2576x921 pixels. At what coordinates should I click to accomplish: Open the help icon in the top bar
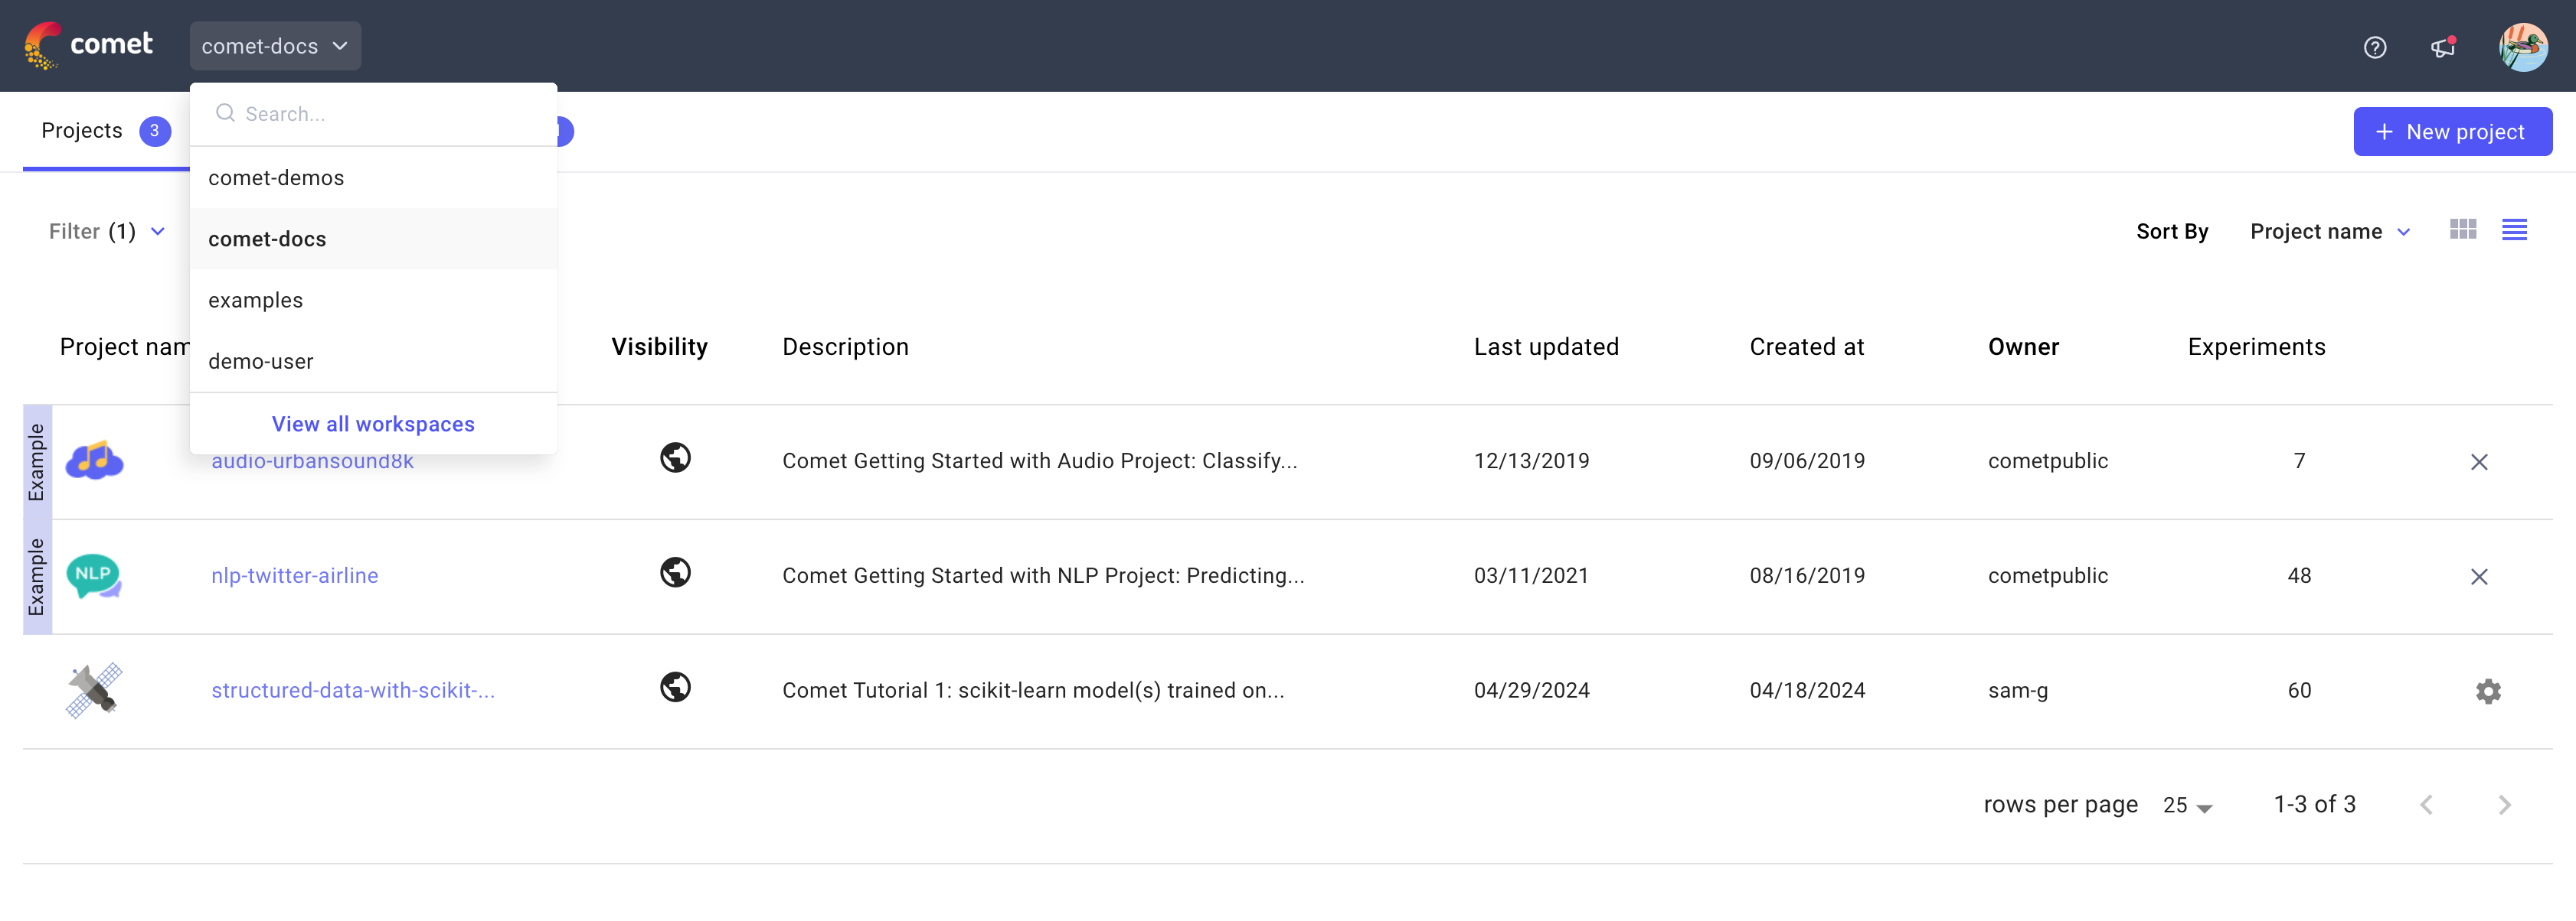(x=2375, y=46)
